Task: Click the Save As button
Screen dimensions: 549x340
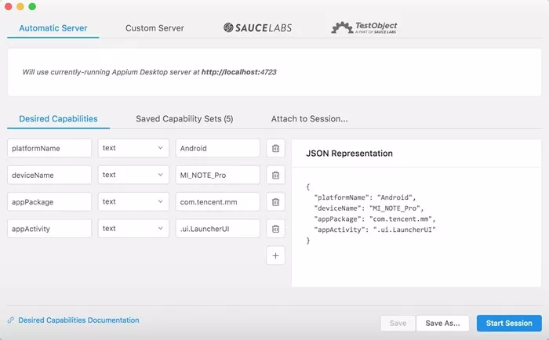Action: pos(442,324)
